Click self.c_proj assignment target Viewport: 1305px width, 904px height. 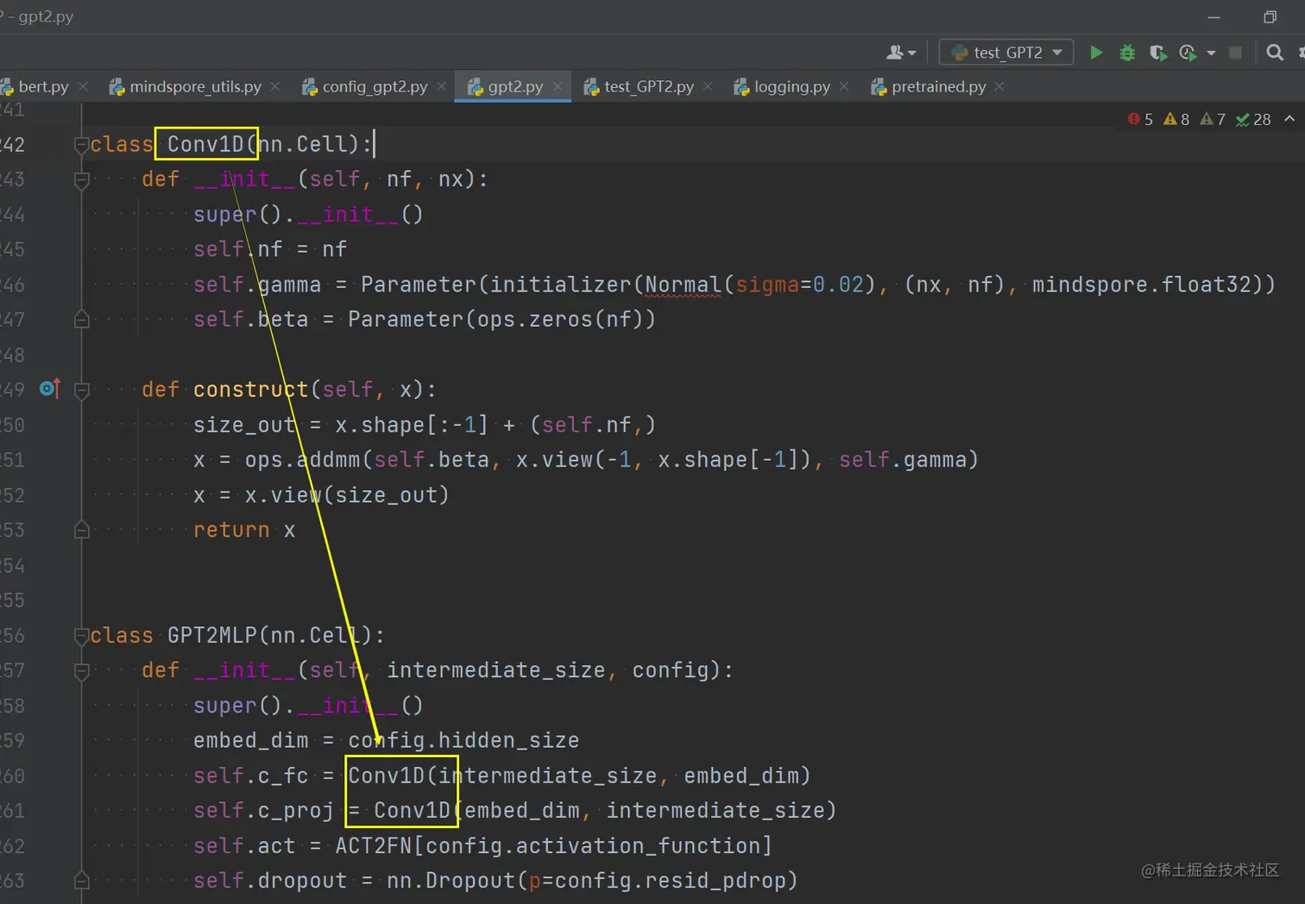[x=263, y=811]
